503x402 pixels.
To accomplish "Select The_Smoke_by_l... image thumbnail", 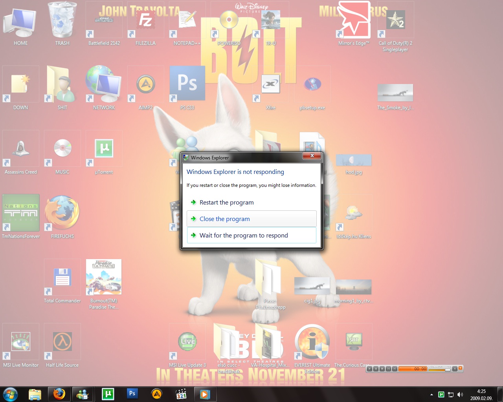I will click(395, 96).
